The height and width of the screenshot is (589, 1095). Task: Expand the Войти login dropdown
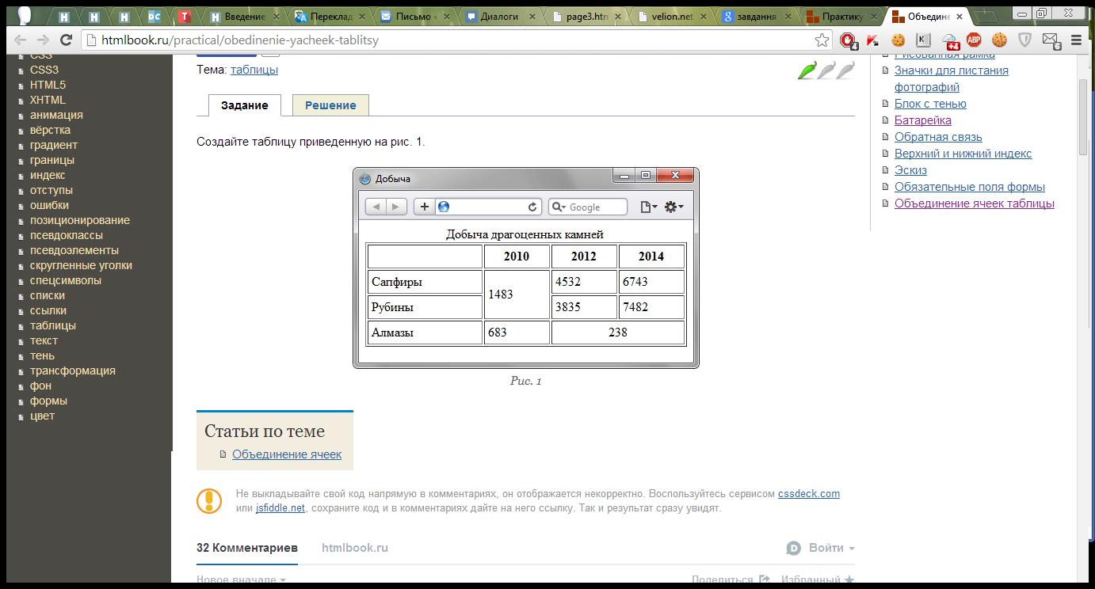831,548
